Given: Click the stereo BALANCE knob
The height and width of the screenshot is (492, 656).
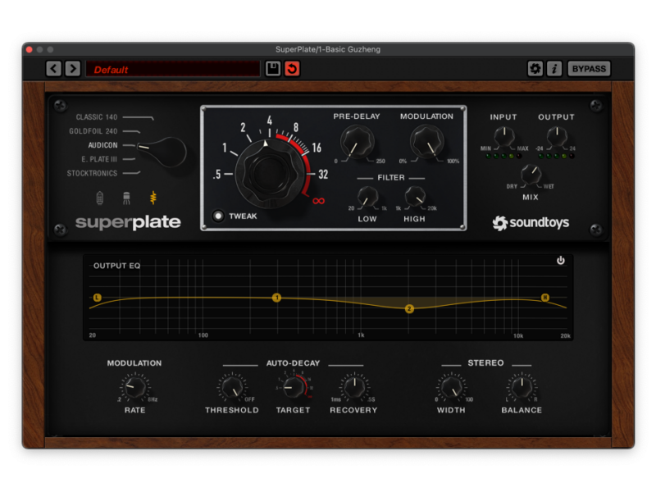Looking at the screenshot, I should pyautogui.click(x=522, y=387).
